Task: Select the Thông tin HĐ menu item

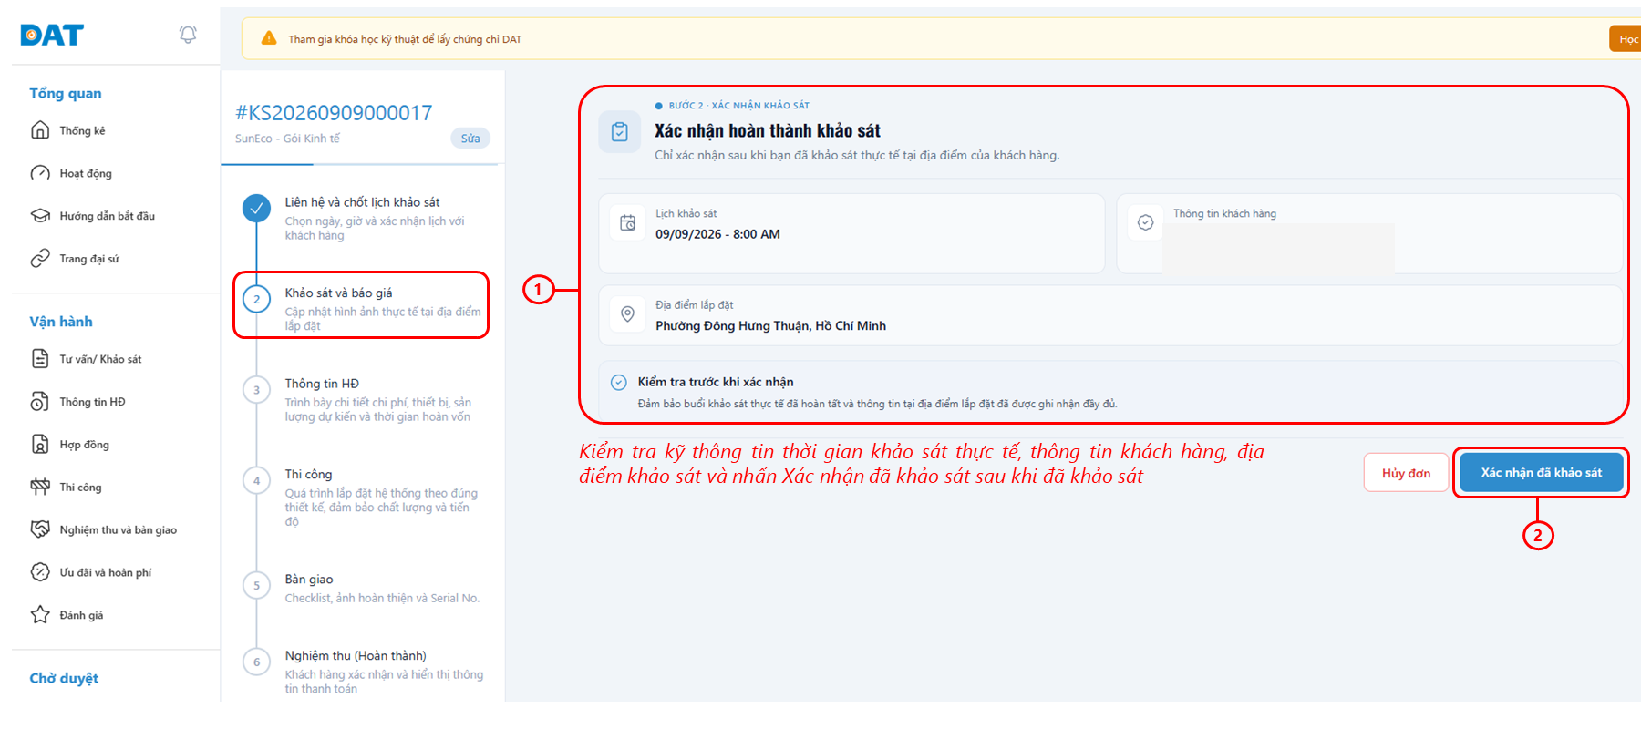Action: pyautogui.click(x=92, y=402)
